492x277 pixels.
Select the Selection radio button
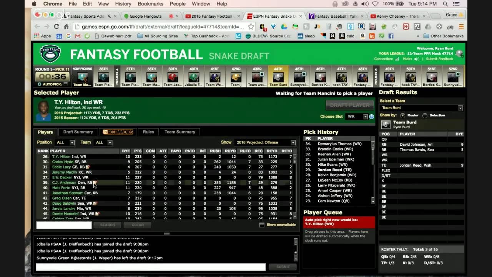click(x=425, y=115)
